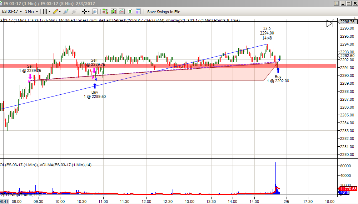This screenshot has width=358, height=204.
Task: Click the zoom out magnifier icon
Action: [x=74, y=11]
